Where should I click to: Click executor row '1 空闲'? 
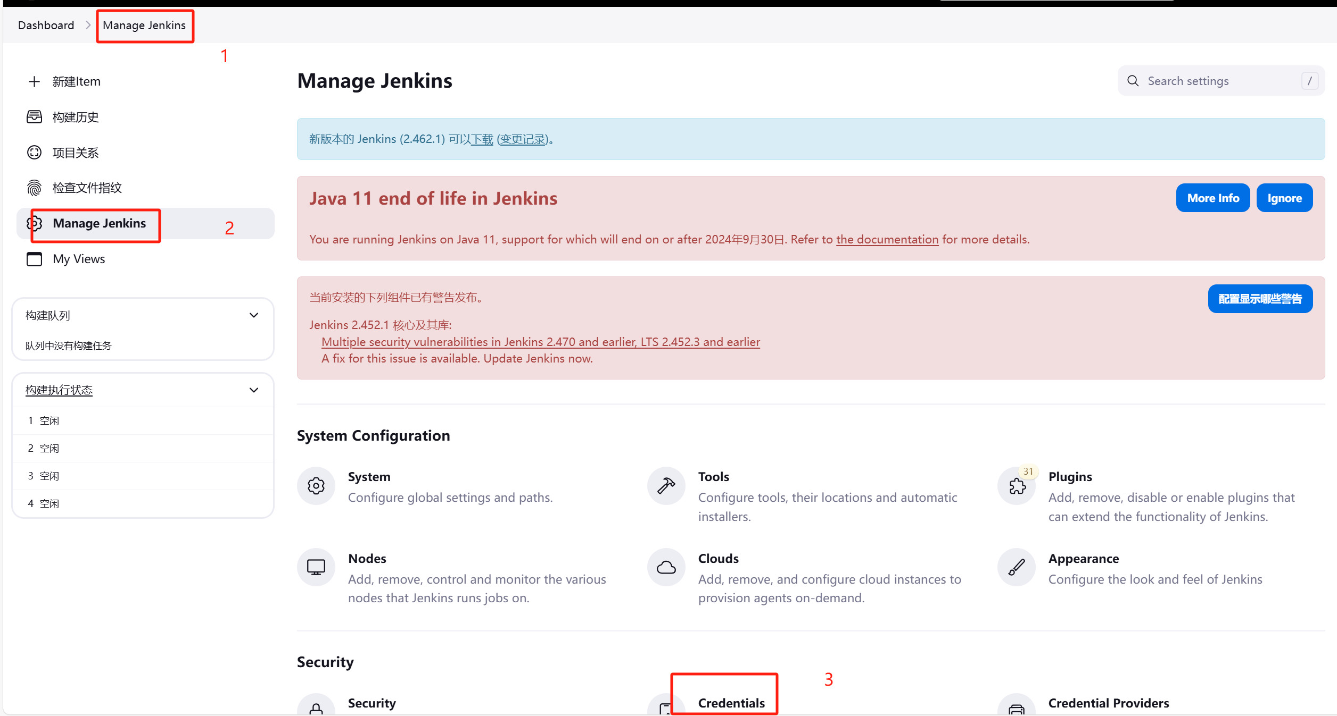143,420
